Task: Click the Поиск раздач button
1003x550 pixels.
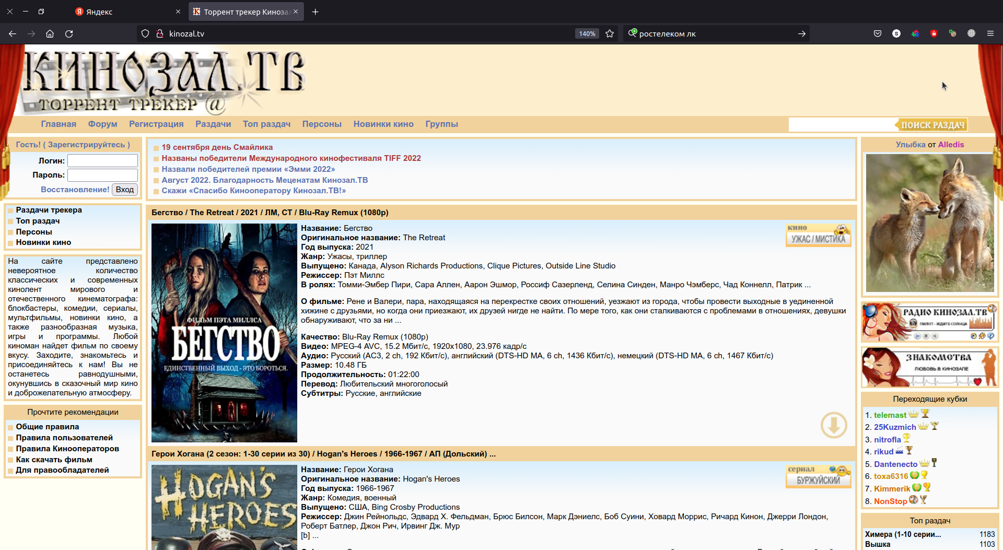Action: coord(931,125)
